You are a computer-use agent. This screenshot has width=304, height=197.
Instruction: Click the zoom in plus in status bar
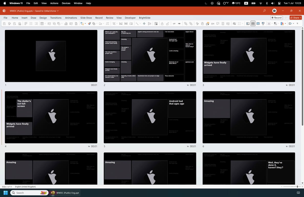pos(302,187)
